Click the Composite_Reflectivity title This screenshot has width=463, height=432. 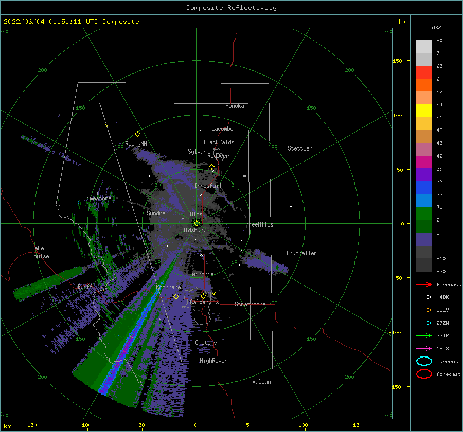coord(232,8)
